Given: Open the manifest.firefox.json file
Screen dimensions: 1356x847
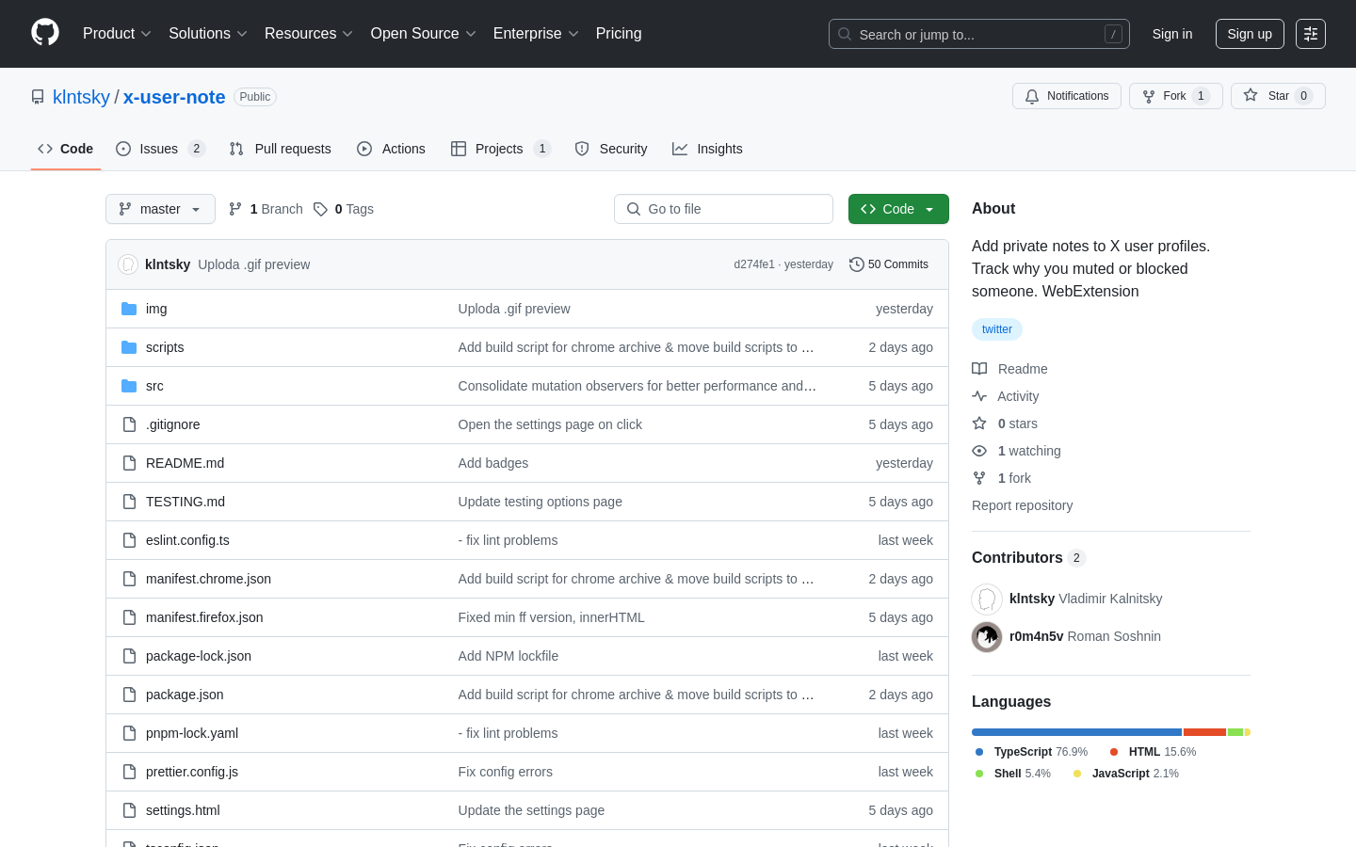Looking at the screenshot, I should point(204,617).
